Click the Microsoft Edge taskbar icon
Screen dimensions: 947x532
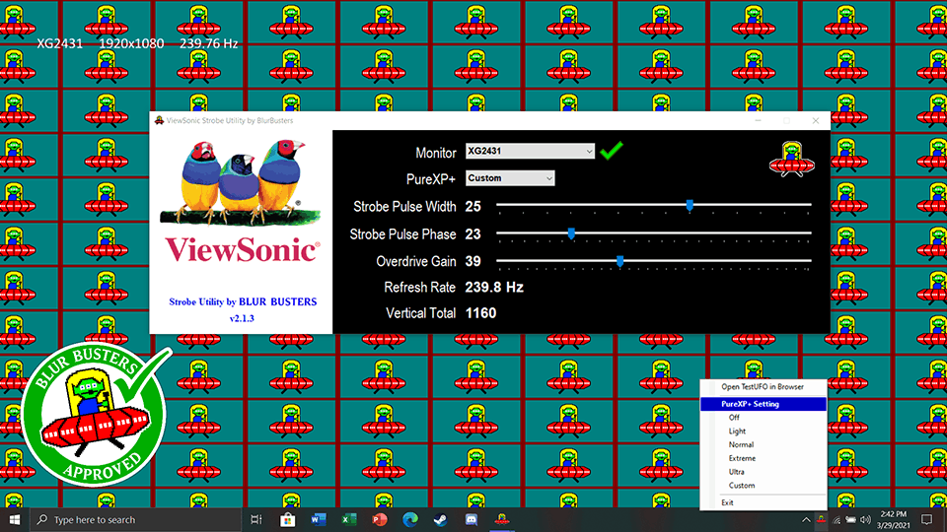coord(410,519)
